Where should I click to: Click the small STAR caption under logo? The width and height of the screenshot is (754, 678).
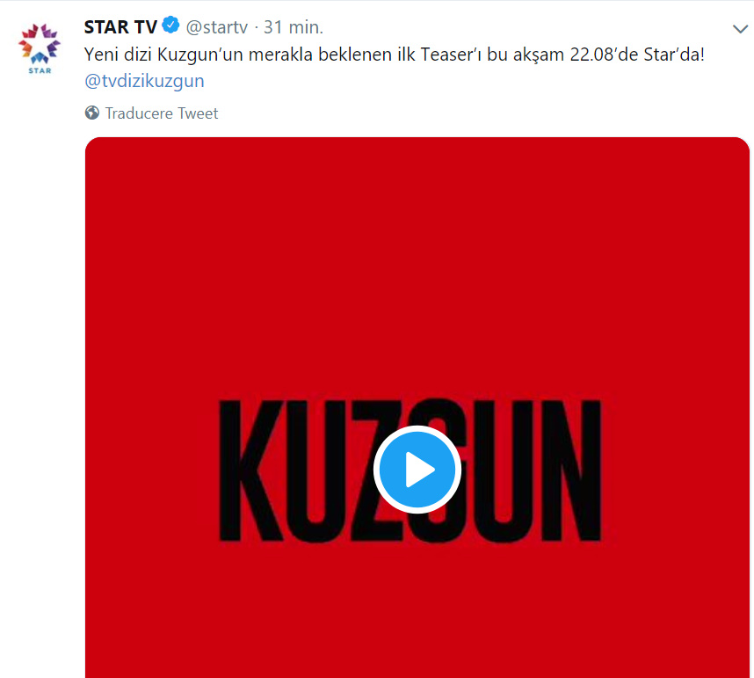pyautogui.click(x=40, y=70)
